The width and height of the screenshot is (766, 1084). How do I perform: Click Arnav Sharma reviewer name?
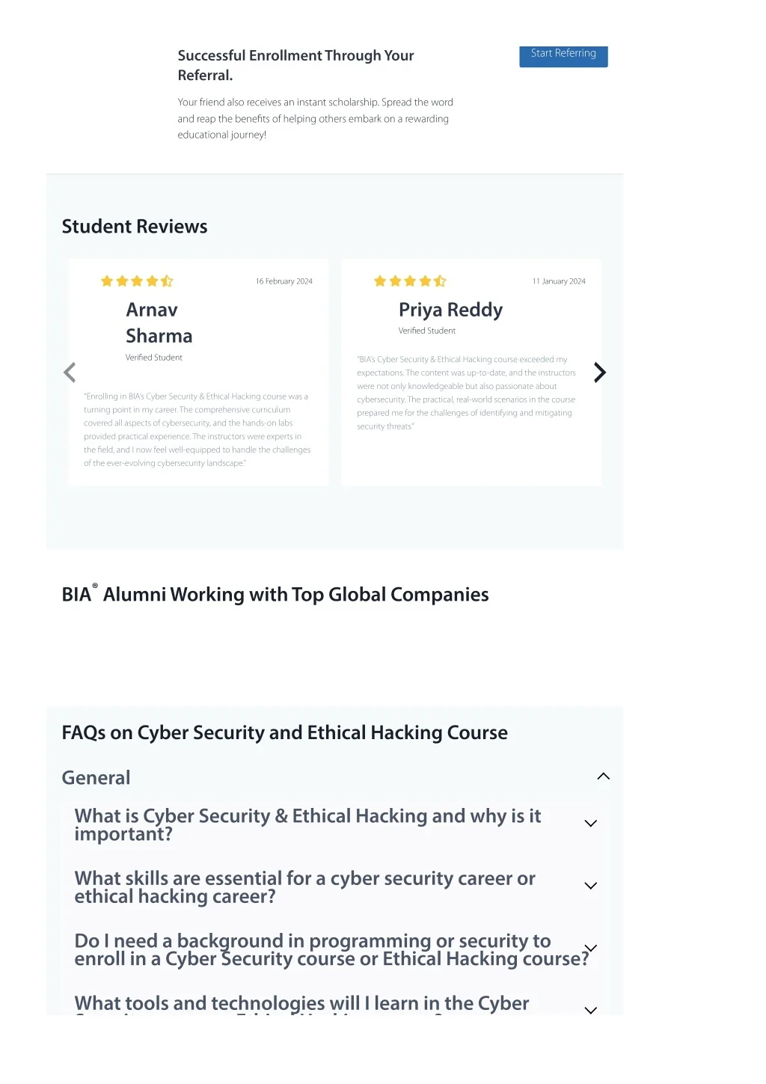coord(159,323)
